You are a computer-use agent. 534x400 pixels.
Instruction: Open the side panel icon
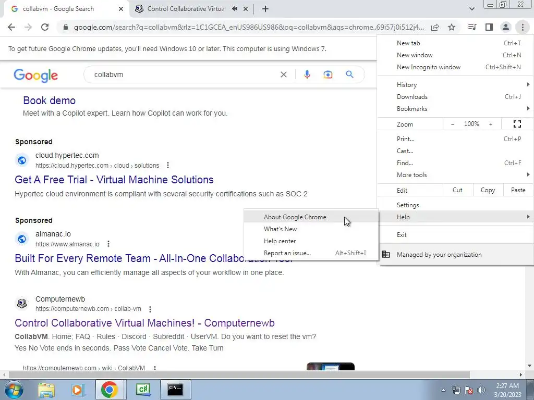point(489,27)
